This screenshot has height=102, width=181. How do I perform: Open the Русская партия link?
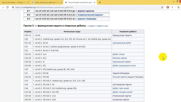tap(120, 77)
